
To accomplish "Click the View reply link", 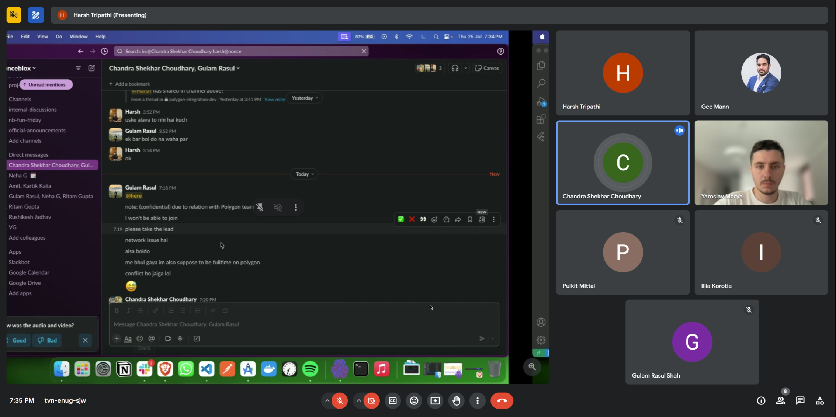I will click(x=275, y=100).
